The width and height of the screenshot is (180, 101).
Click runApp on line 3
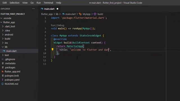click(77, 29)
